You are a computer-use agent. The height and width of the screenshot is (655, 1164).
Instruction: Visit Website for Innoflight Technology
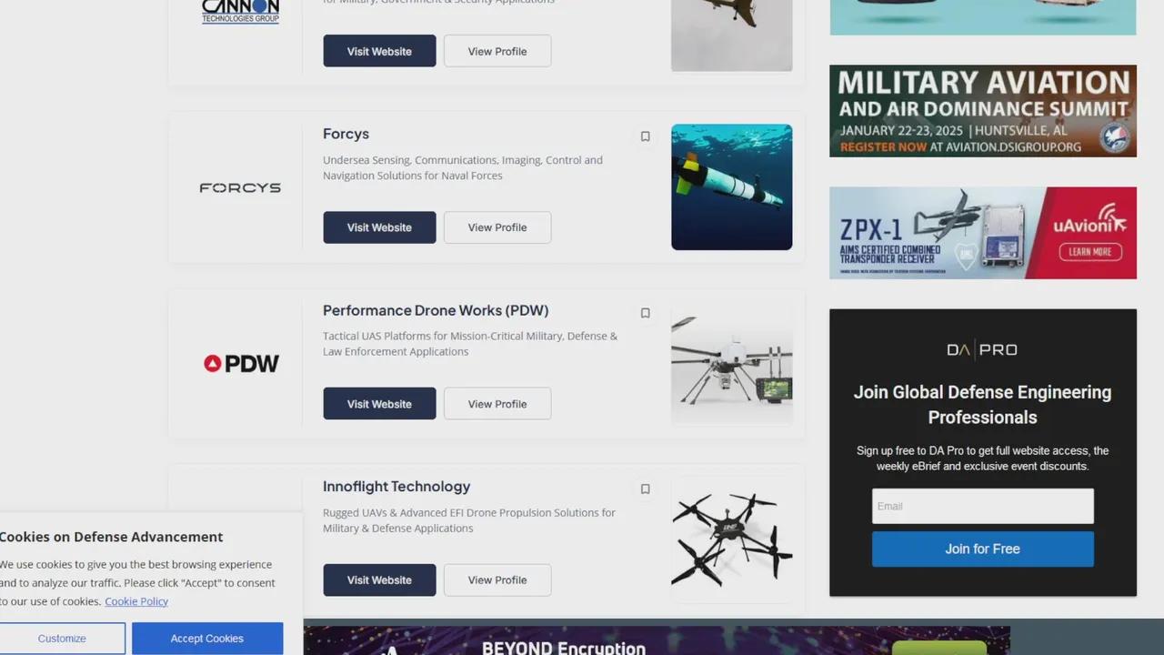(379, 579)
